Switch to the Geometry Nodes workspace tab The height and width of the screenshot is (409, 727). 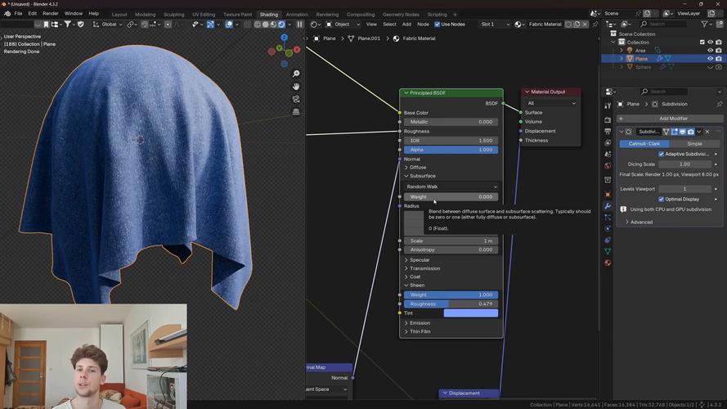tap(401, 15)
